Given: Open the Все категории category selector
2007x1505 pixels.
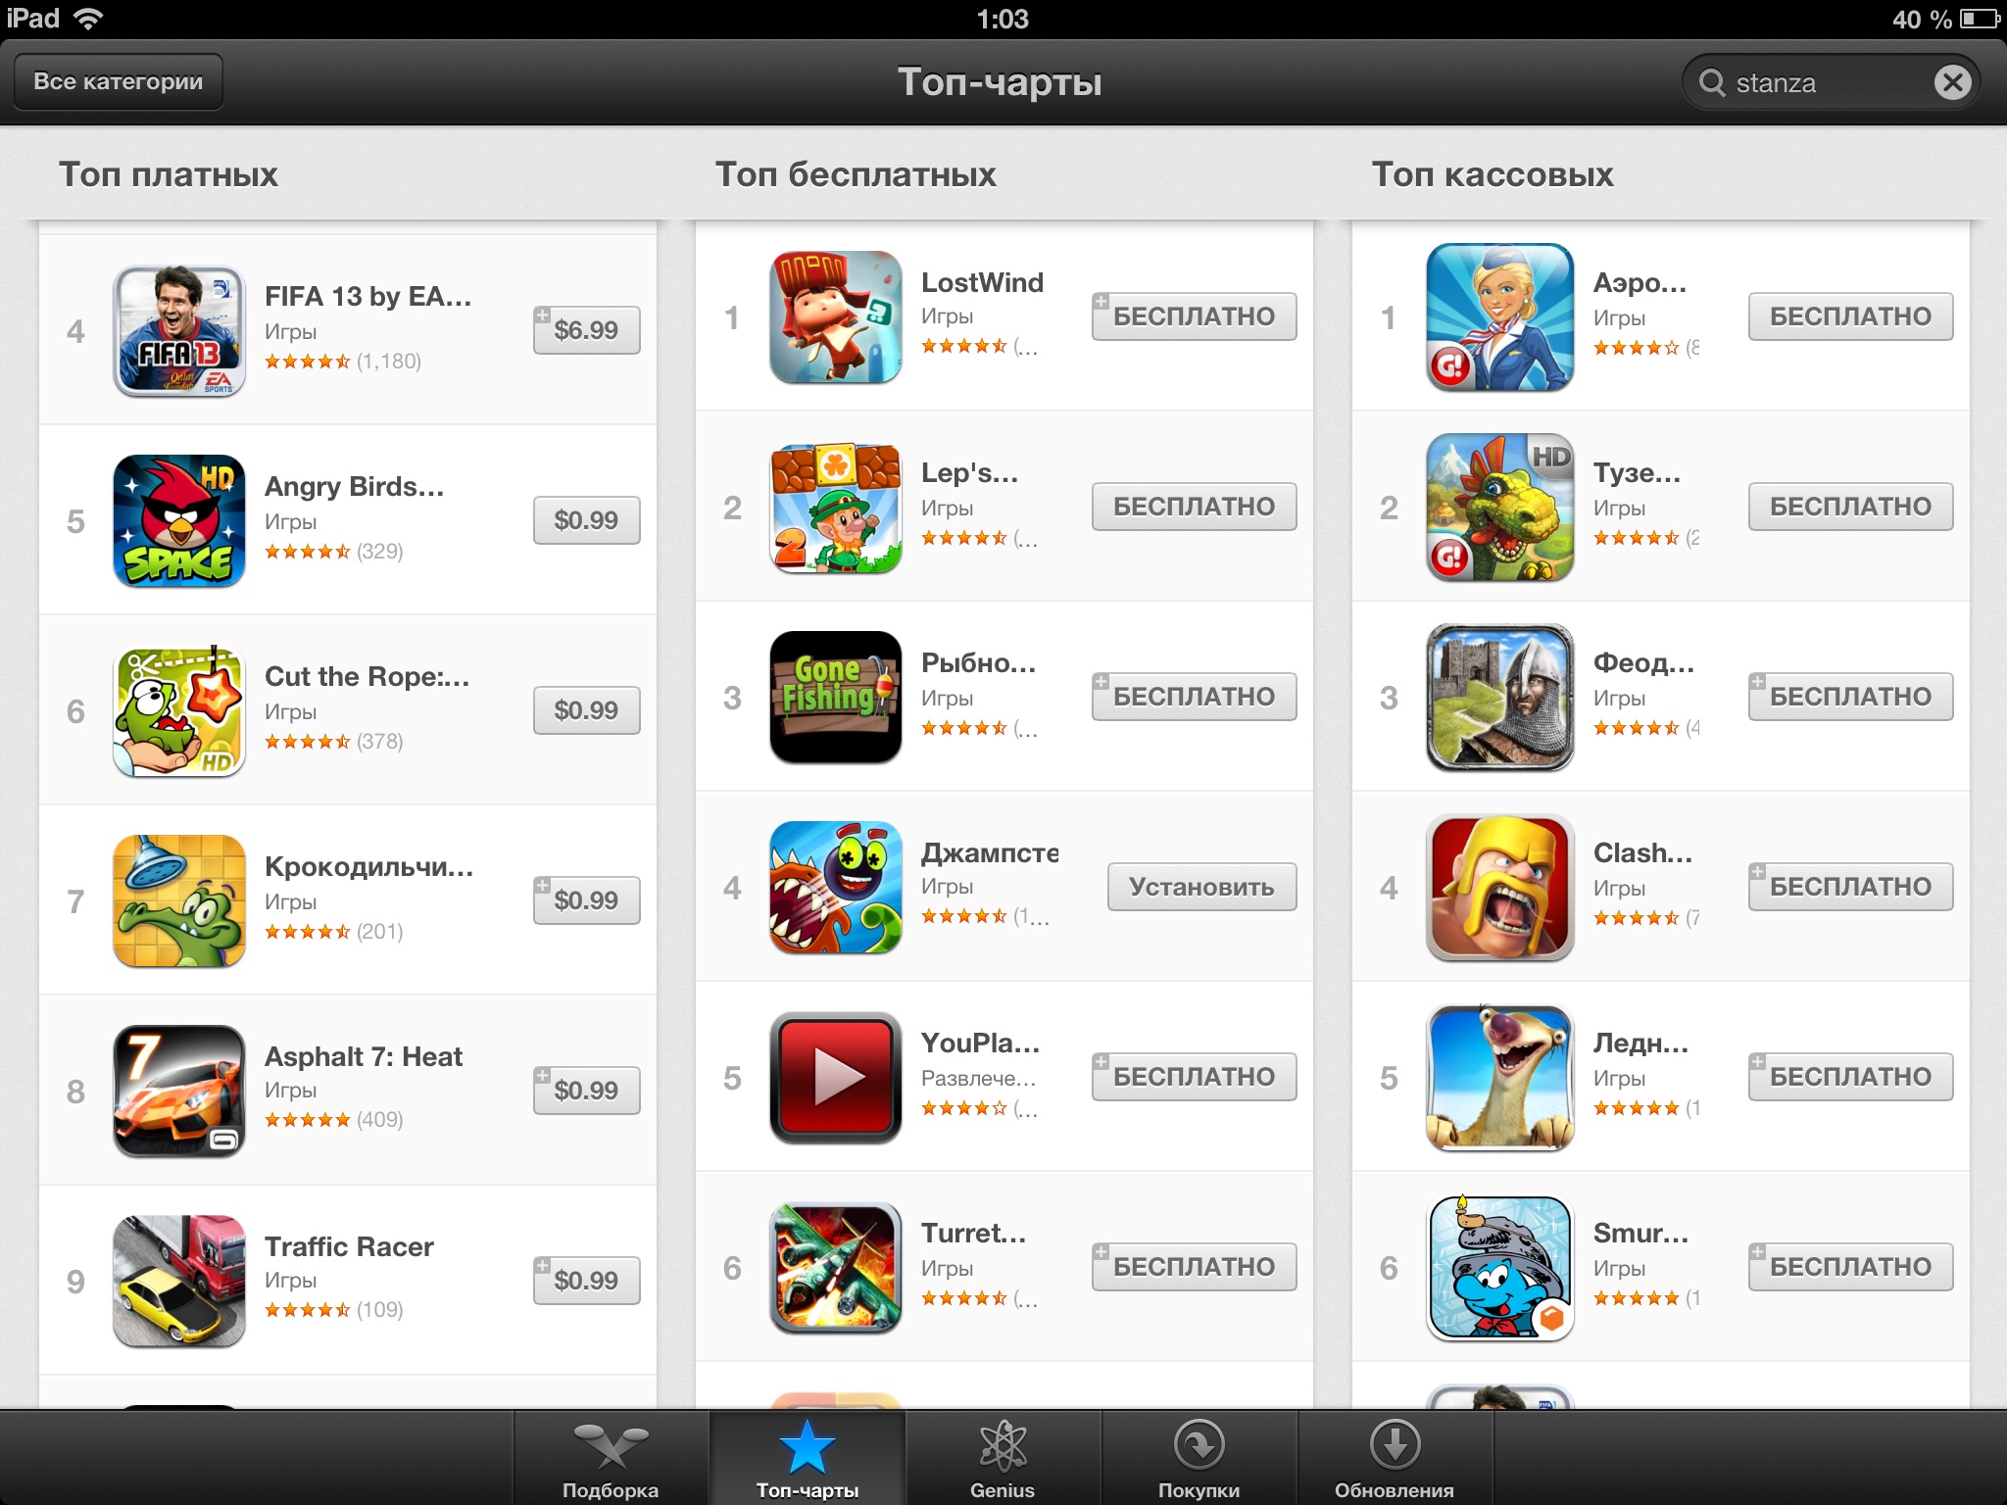Looking at the screenshot, I should (x=119, y=81).
